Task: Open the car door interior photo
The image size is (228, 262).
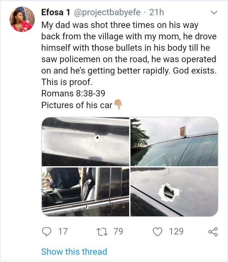Action: tap(85, 192)
